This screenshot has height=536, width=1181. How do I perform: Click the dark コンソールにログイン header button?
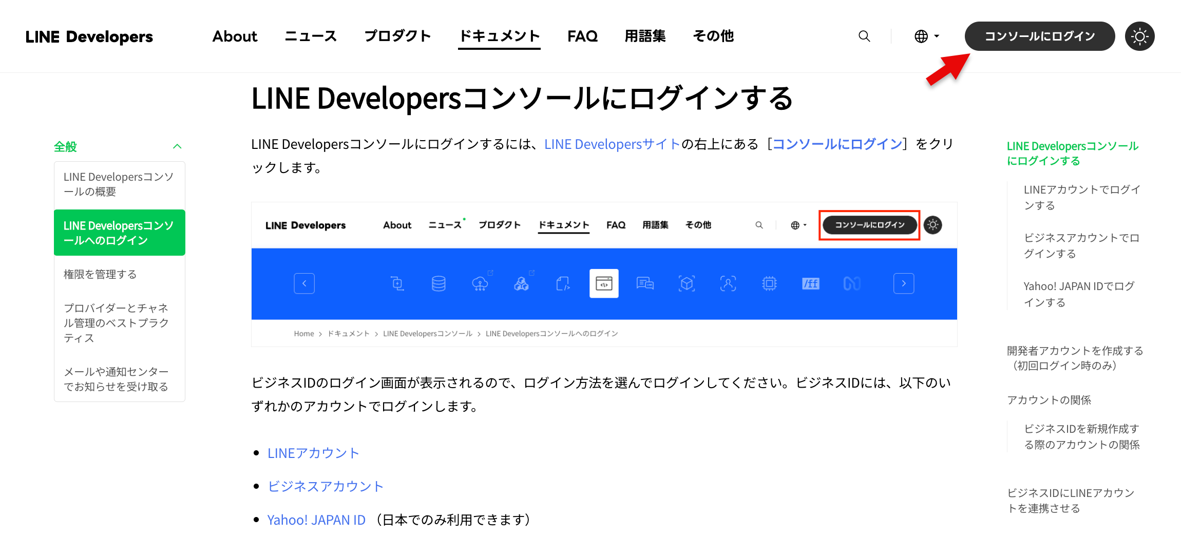[1040, 36]
